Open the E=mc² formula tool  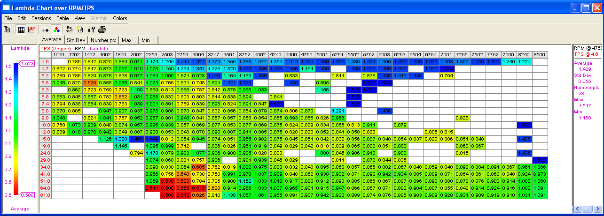point(69,30)
